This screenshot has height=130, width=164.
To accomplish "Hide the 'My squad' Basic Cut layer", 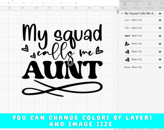I will point(160,67).
